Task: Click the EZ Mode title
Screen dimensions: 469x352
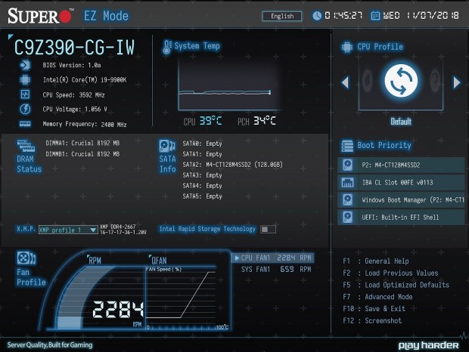Action: [106, 16]
